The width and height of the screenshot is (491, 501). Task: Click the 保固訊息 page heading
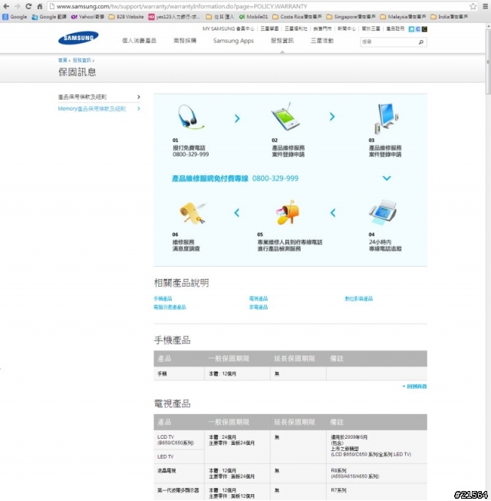77,72
